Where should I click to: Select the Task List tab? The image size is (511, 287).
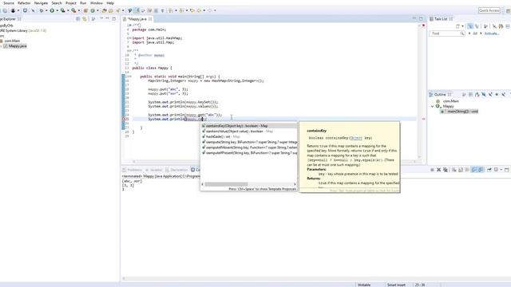[441, 19]
